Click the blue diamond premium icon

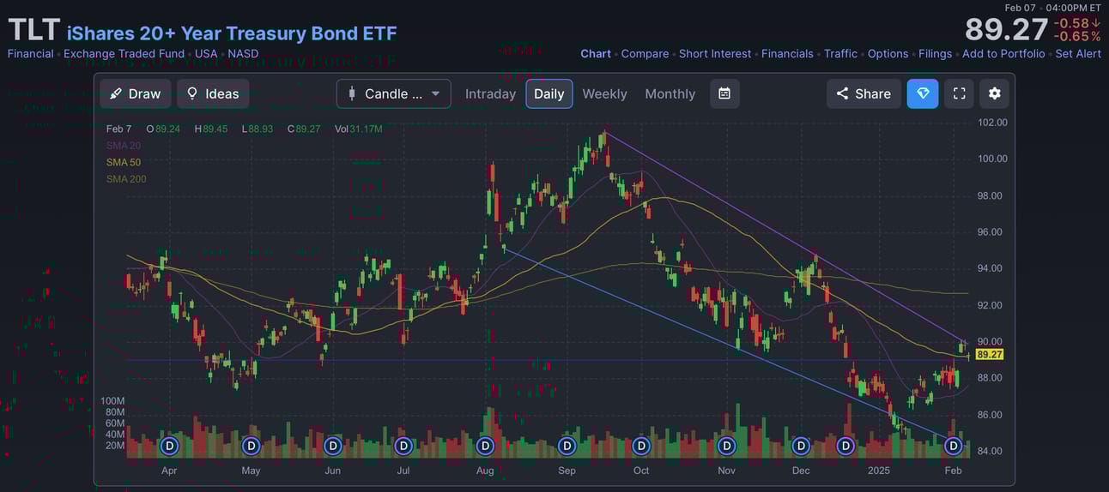click(x=923, y=93)
